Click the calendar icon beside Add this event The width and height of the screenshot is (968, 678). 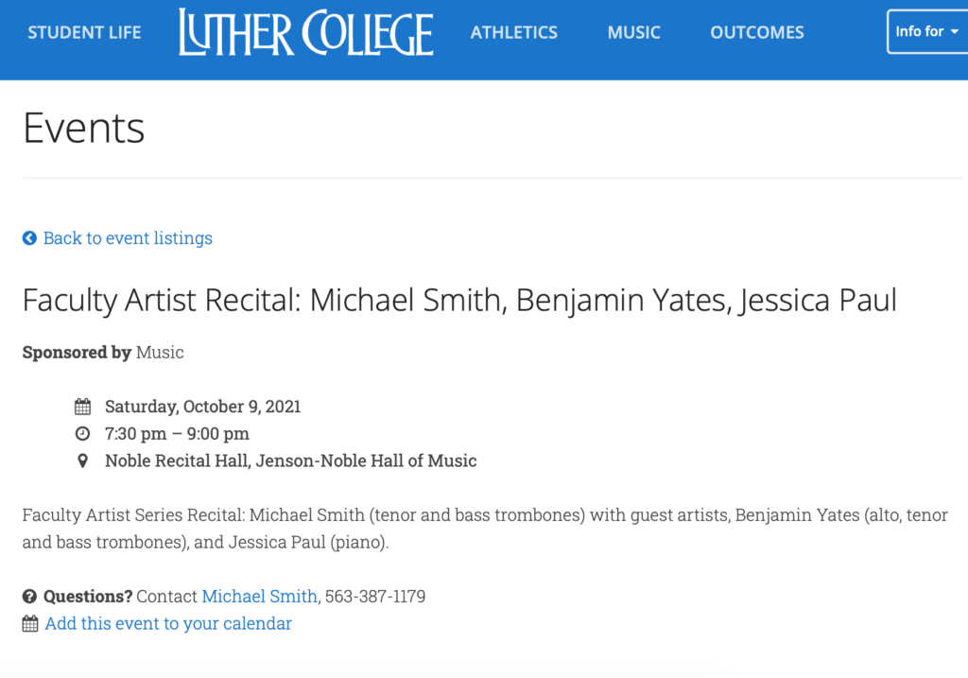coord(30,624)
